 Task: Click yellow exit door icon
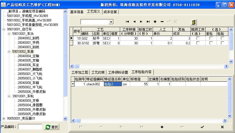tap(194, 22)
